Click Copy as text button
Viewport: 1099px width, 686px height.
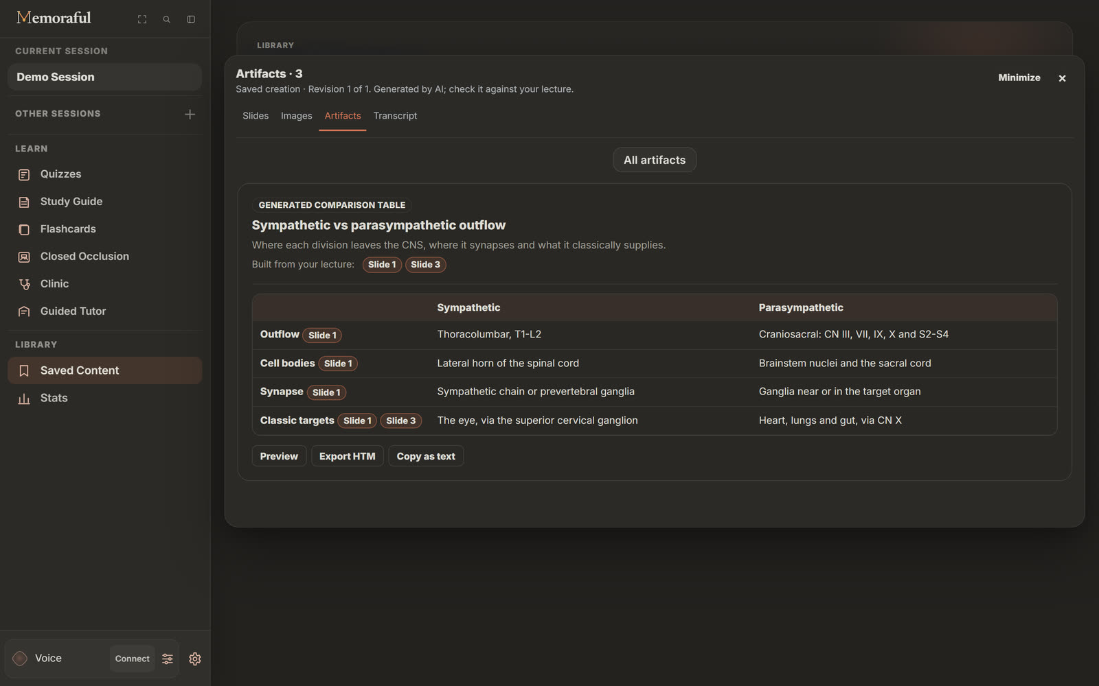pos(426,456)
